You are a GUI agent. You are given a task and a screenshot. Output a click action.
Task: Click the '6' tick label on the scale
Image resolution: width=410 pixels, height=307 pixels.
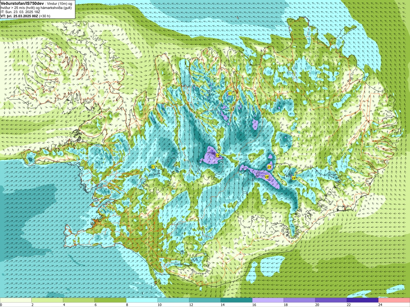(95, 305)
